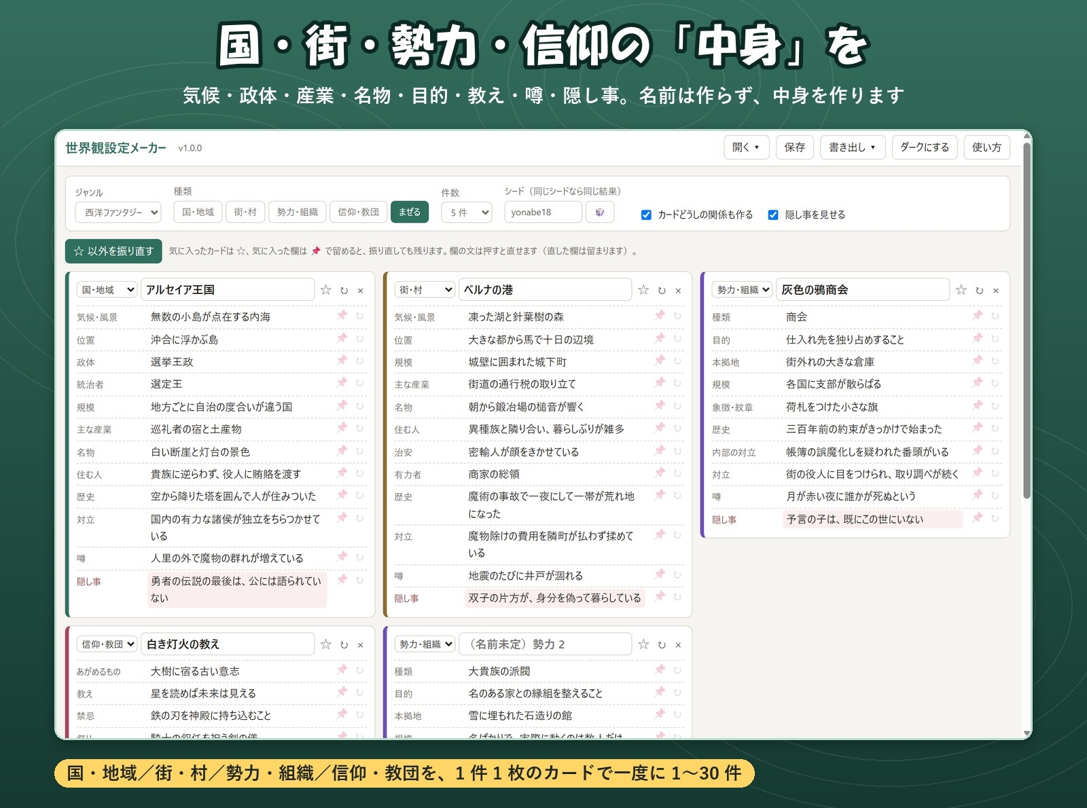Viewport: 1087px width, 808px height.
Task: Select the まぜる type filter
Action: (410, 212)
